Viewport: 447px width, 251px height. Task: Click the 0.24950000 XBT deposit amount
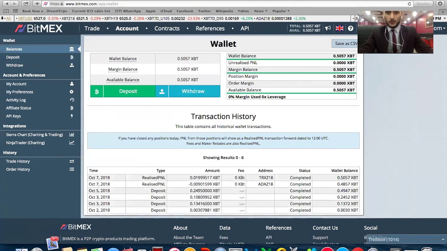tap(205, 191)
